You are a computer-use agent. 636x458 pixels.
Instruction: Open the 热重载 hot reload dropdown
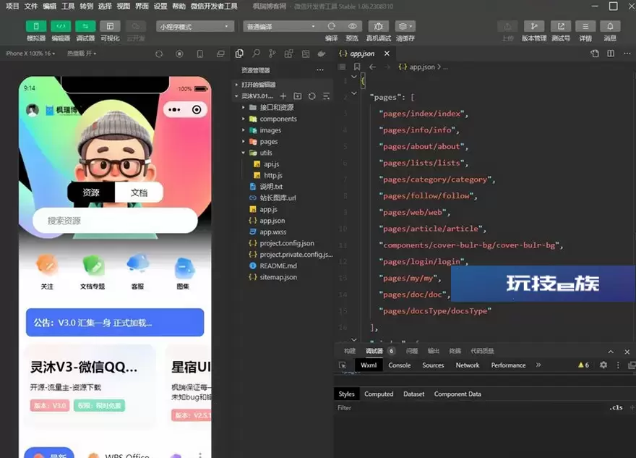tap(82, 54)
